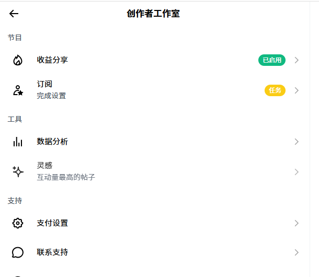Click the 互动量最高的帖子 subtitle
The height and width of the screenshot is (277, 319).
click(x=66, y=177)
